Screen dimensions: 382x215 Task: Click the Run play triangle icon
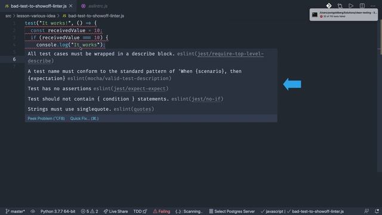tap(351, 6)
